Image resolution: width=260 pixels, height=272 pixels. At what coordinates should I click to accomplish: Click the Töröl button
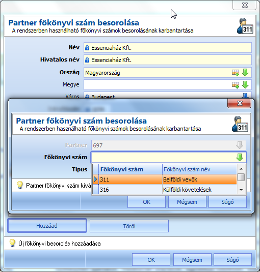tap(129, 226)
